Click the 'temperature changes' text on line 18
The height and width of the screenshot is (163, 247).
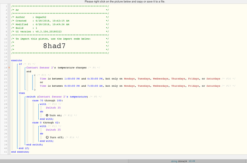[x=72, y=68]
